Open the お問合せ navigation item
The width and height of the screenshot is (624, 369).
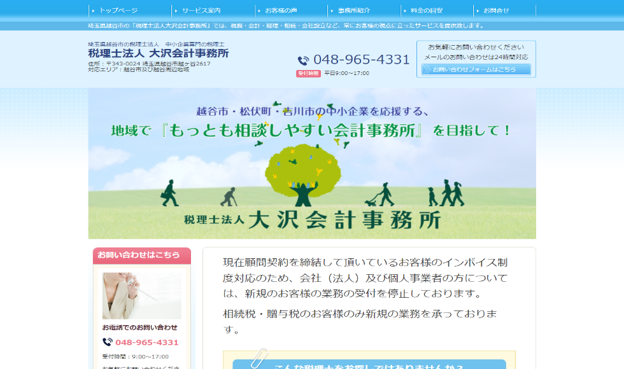click(496, 11)
